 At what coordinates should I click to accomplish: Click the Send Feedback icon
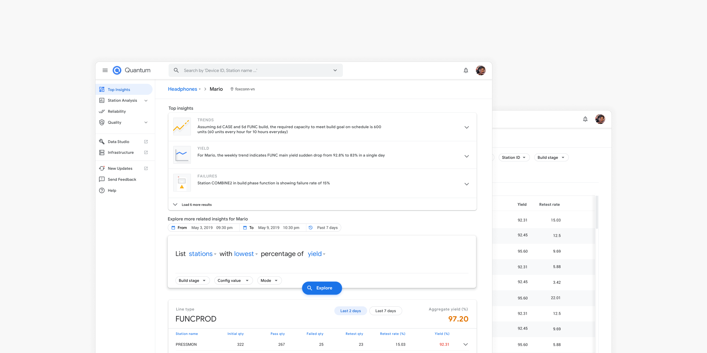[102, 179]
